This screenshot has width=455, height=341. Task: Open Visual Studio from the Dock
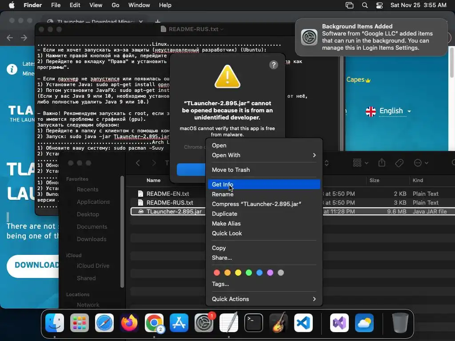[339, 323]
